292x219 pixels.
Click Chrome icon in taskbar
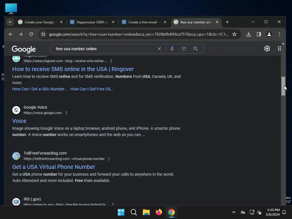click(x=171, y=212)
